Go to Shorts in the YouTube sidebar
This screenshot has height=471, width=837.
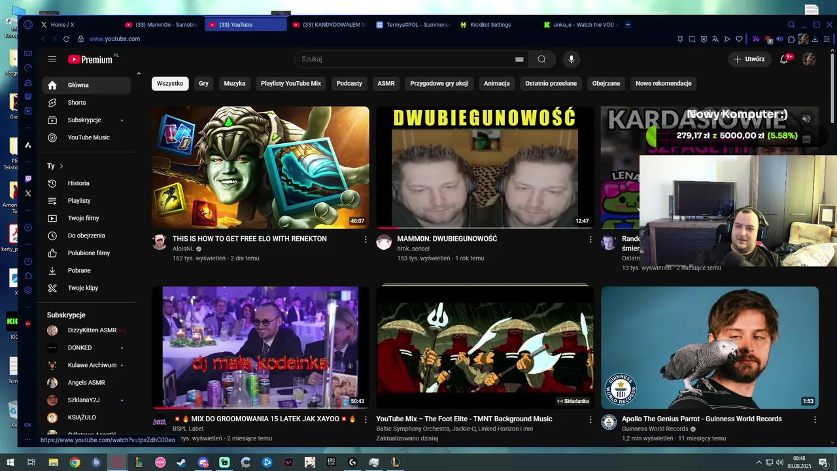86,103
